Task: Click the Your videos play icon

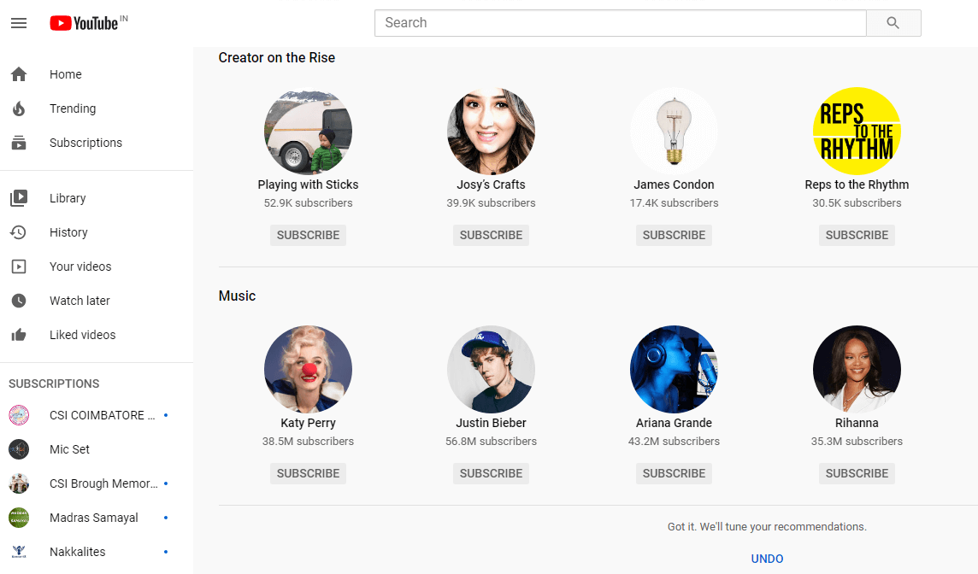Action: 19,266
